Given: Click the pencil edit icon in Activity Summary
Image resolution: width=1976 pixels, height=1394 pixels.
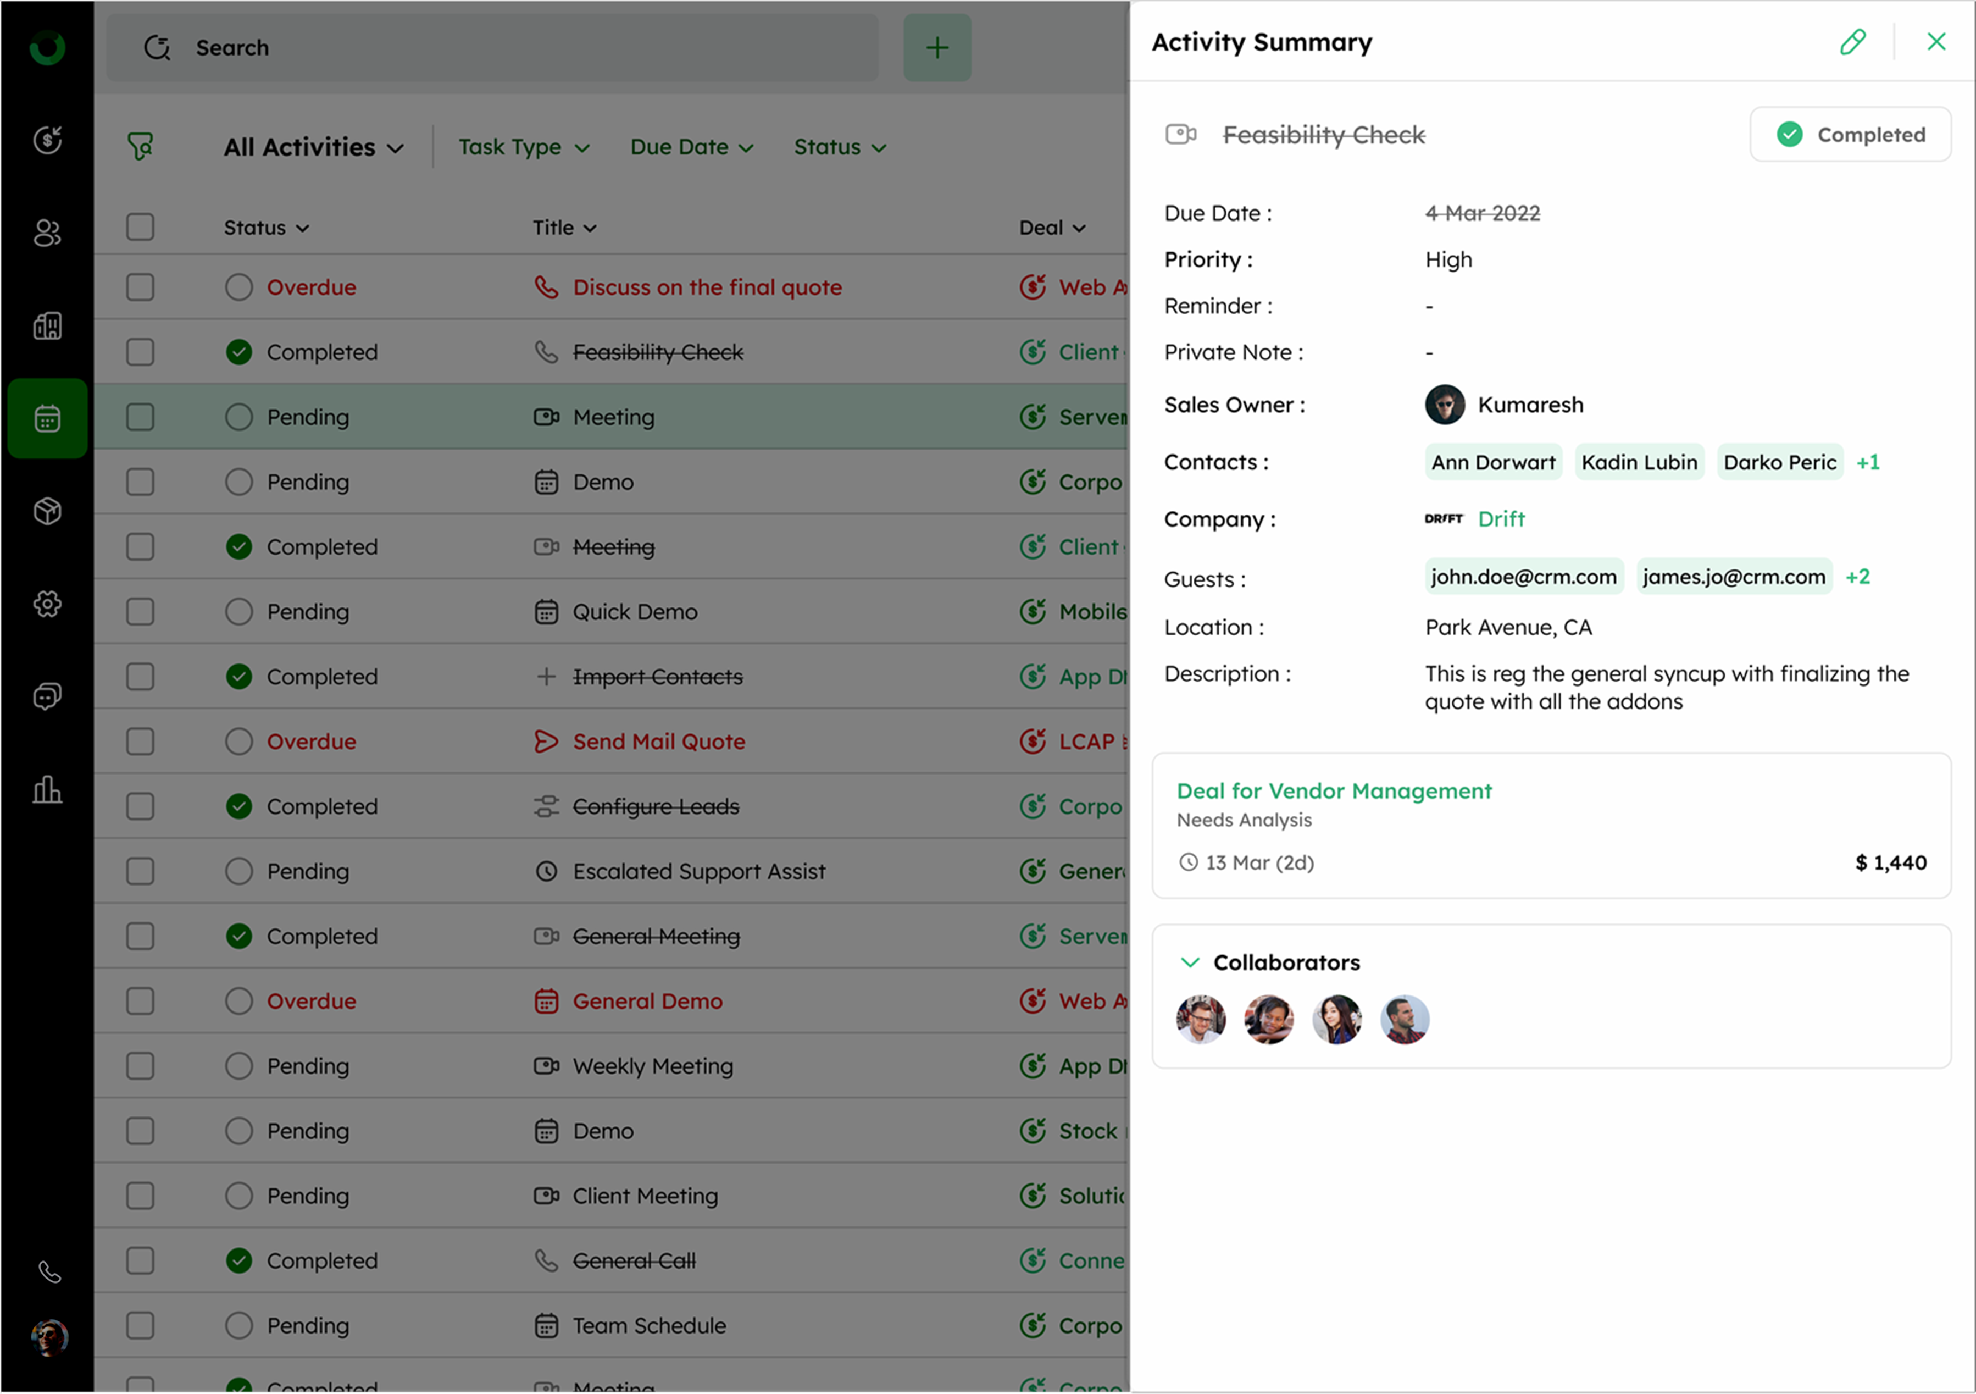Looking at the screenshot, I should tap(1852, 41).
